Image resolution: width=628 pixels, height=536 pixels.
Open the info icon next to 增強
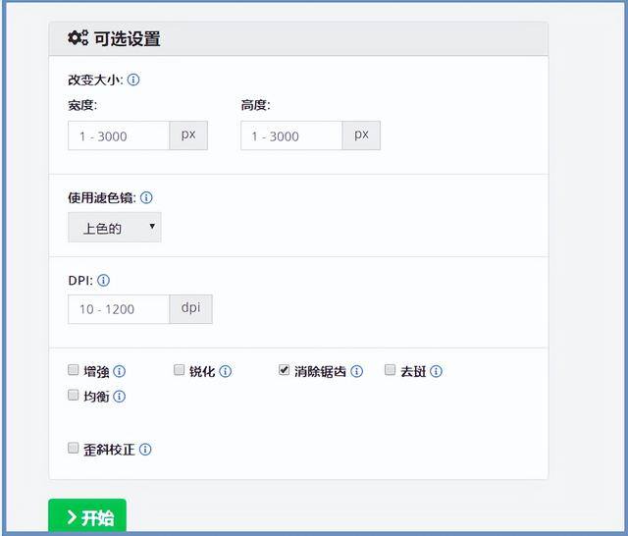click(x=119, y=371)
